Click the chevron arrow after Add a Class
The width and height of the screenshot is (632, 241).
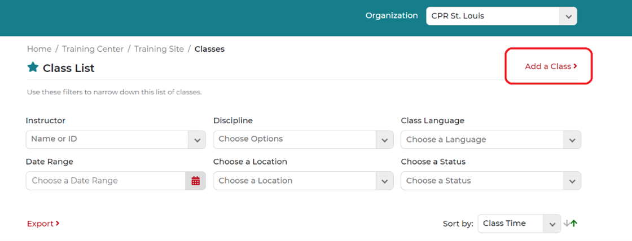(x=576, y=66)
